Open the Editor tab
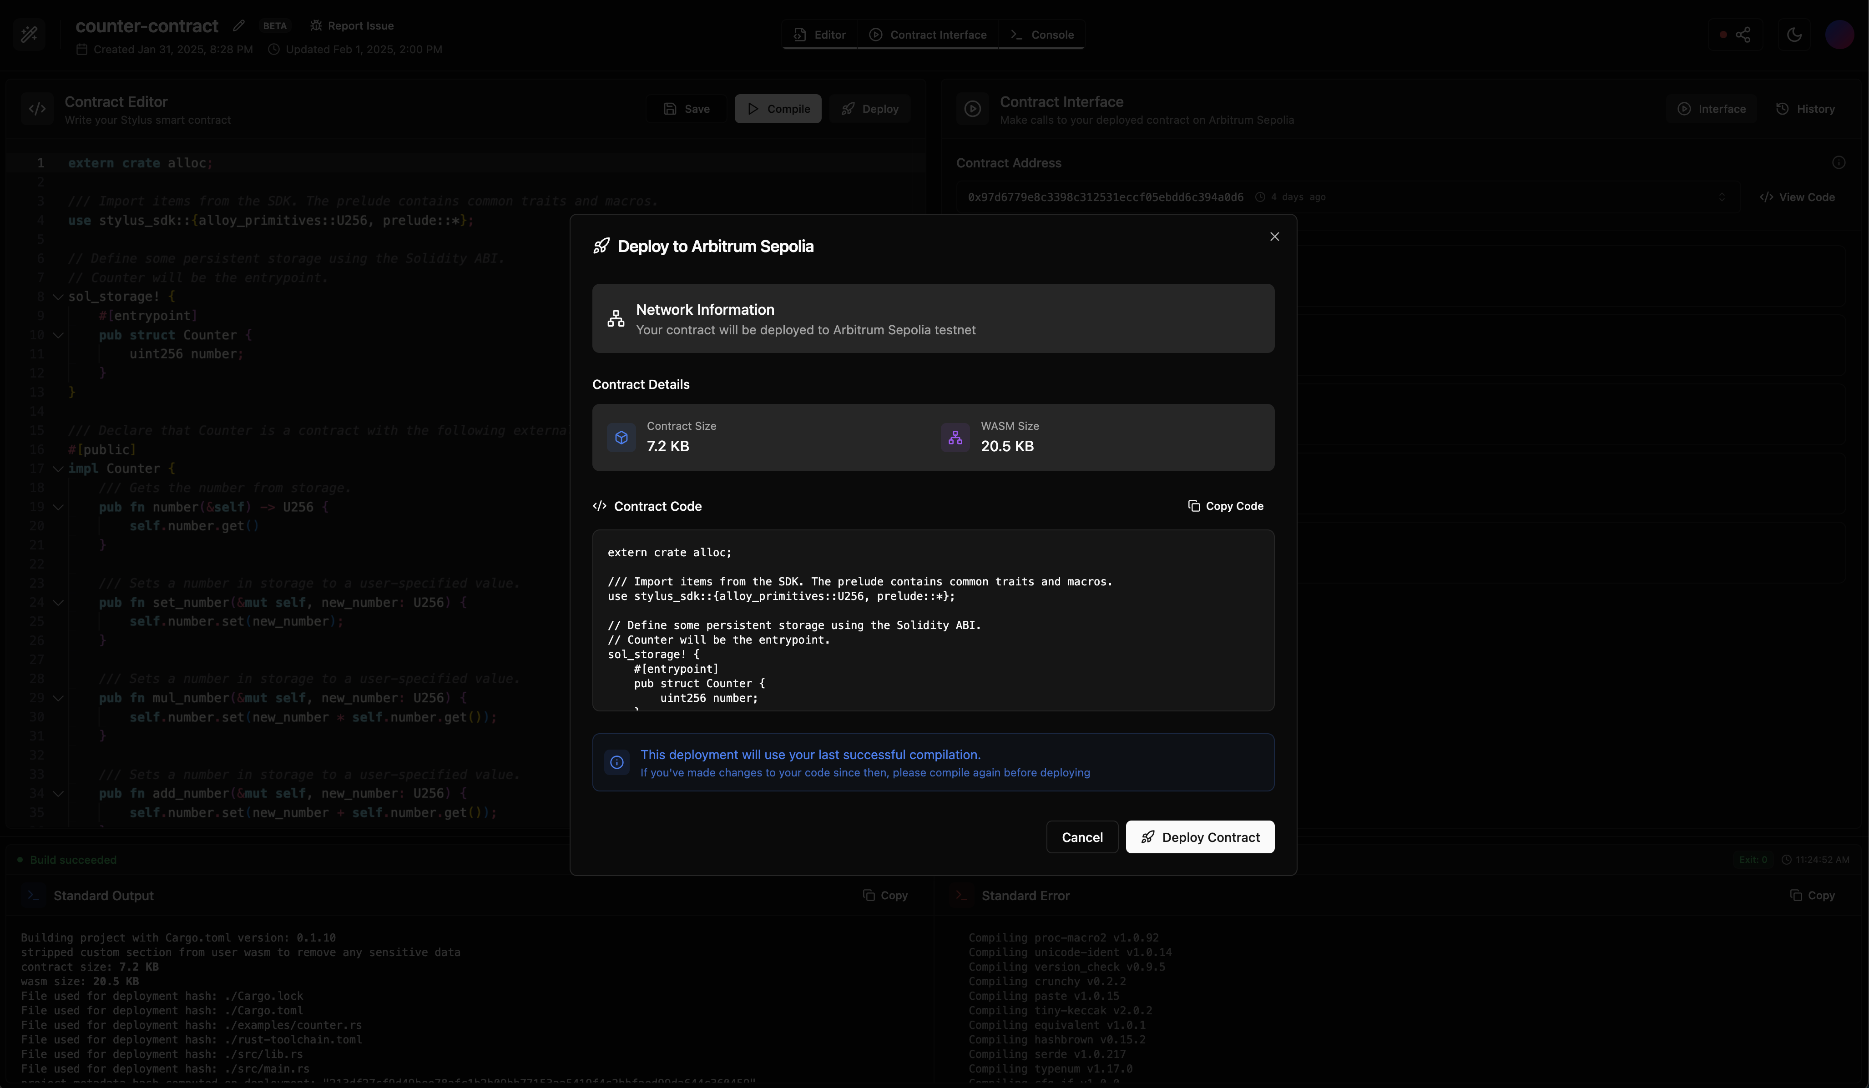Image resolution: width=1869 pixels, height=1088 pixels. [819, 35]
